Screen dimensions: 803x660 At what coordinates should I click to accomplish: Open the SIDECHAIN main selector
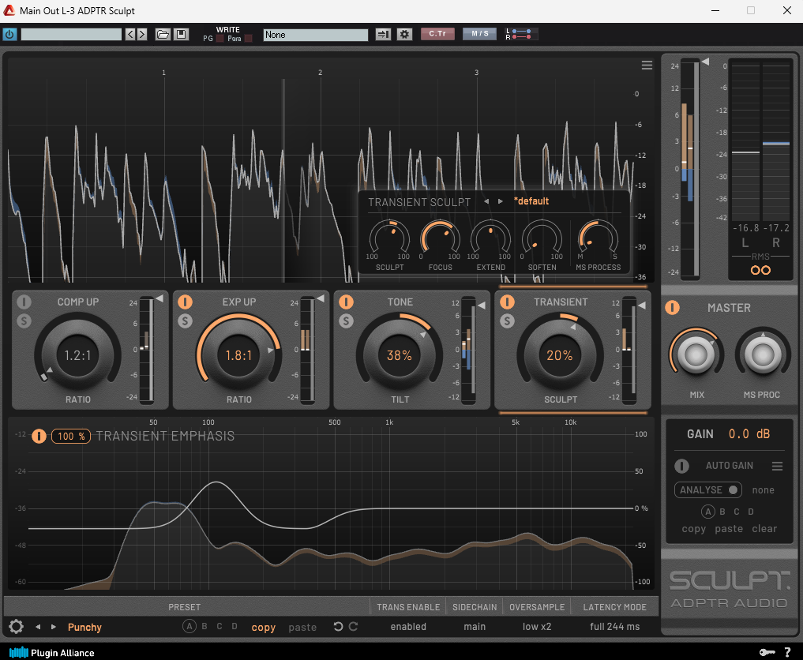[x=475, y=627]
